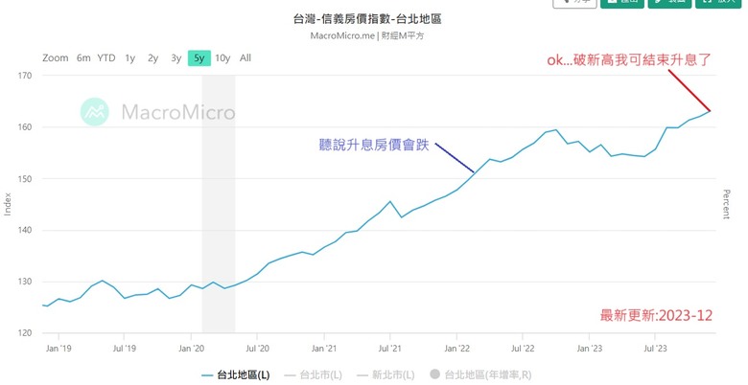This screenshot has width=748, height=385.
Task: Switch zoom range to 2y
Action: pyautogui.click(x=152, y=58)
